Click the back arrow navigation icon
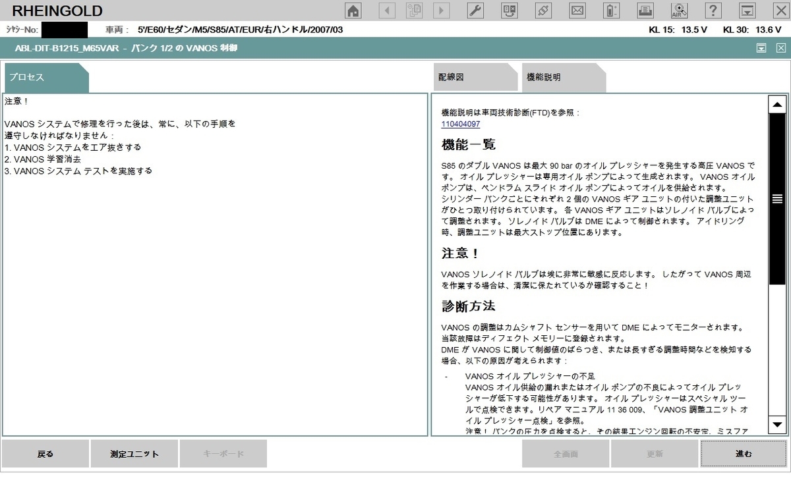791x494 pixels. pyautogui.click(x=387, y=10)
